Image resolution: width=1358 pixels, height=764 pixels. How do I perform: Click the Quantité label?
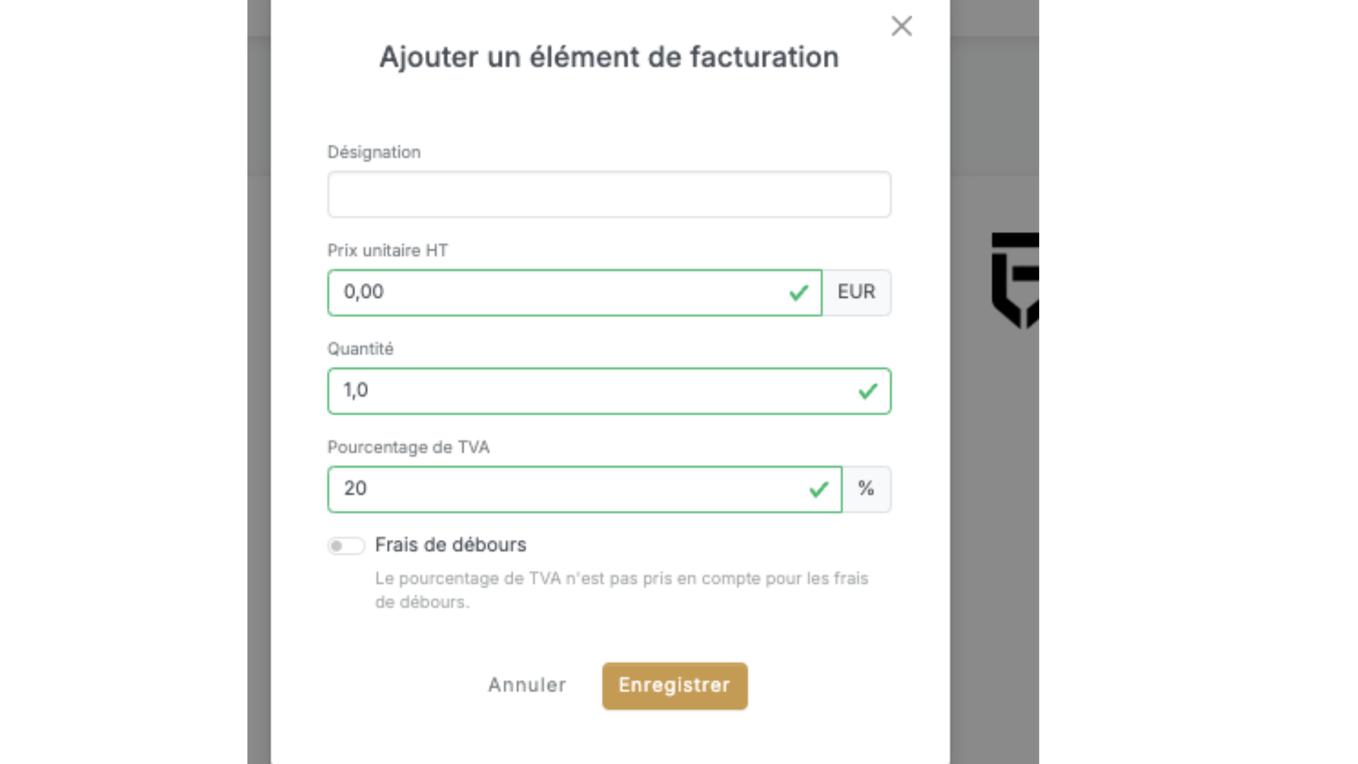360,349
